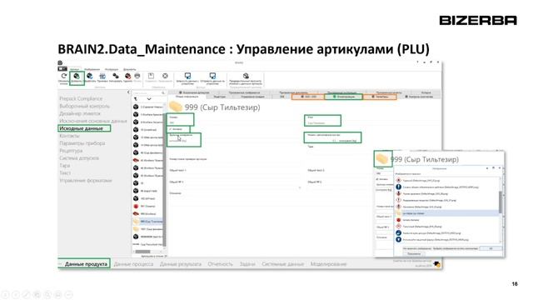Click the Копировать copy icon in ribbon
Viewport: 533px width, 300px height.
(116, 76)
